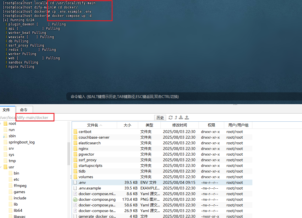Image resolution: width=302 pixels, height=218 pixels.
Task: Click the usr folder icon in tree
Action: point(6,167)
